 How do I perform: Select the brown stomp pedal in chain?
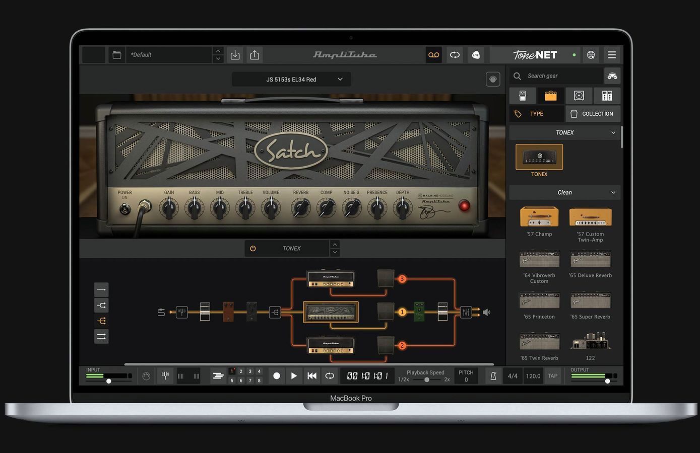tap(228, 312)
